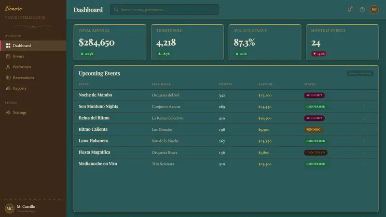386x217 pixels.
Task: Open the Medianoche en Vivo event
Action: click(98, 163)
